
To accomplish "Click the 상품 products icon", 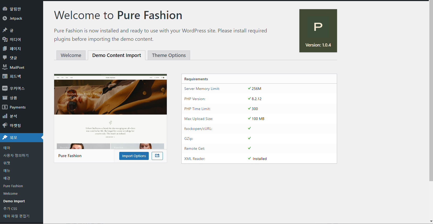I will point(5,98).
